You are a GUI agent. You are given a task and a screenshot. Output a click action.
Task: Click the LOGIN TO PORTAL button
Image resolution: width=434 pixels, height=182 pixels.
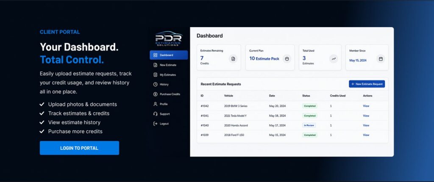[x=79, y=148]
